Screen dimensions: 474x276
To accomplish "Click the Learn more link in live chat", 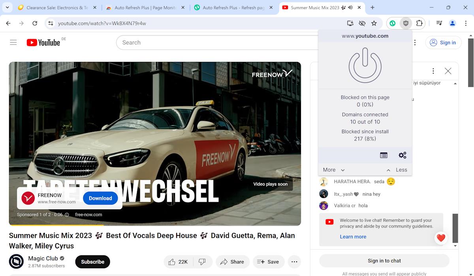I will pyautogui.click(x=353, y=237).
